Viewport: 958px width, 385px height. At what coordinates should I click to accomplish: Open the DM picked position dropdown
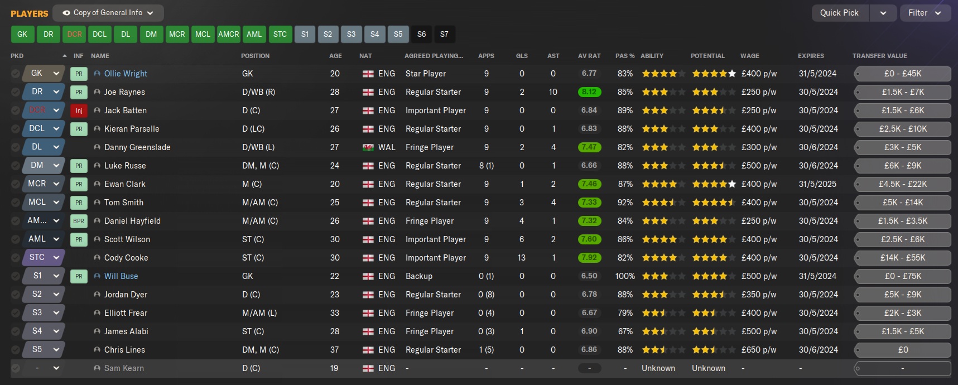tap(44, 165)
